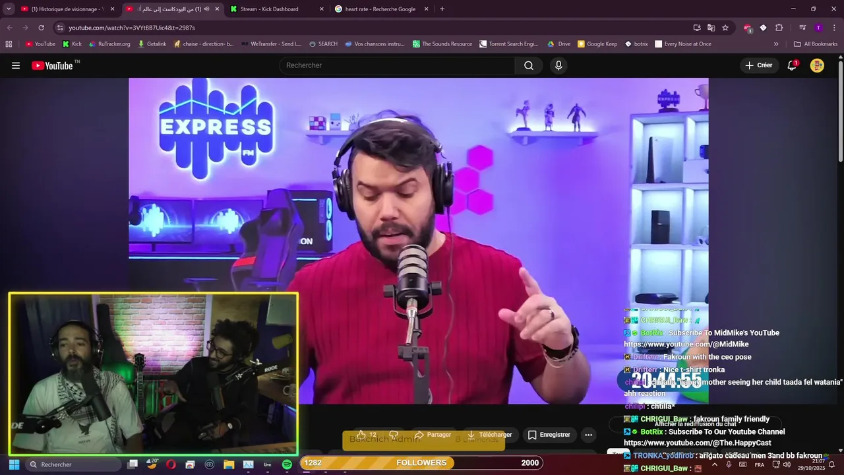Open Drive bookmark
This screenshot has width=844, height=475.
558,44
